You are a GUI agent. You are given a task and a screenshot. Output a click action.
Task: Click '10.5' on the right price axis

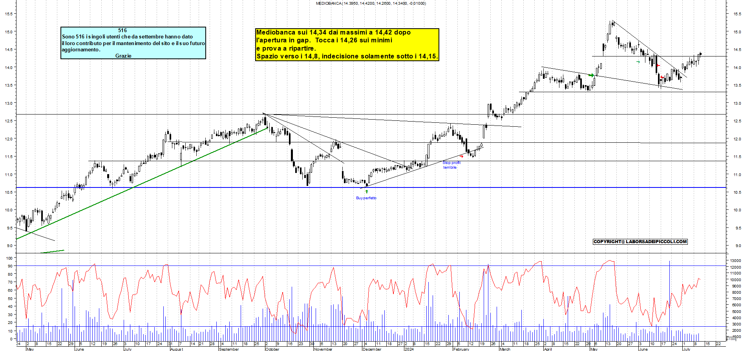click(737, 192)
